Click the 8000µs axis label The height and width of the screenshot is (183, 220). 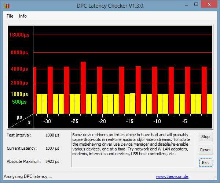(19, 52)
